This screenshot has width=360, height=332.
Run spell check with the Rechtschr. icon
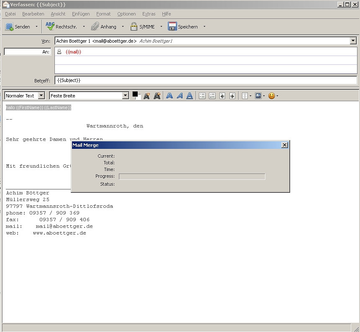coord(50,26)
